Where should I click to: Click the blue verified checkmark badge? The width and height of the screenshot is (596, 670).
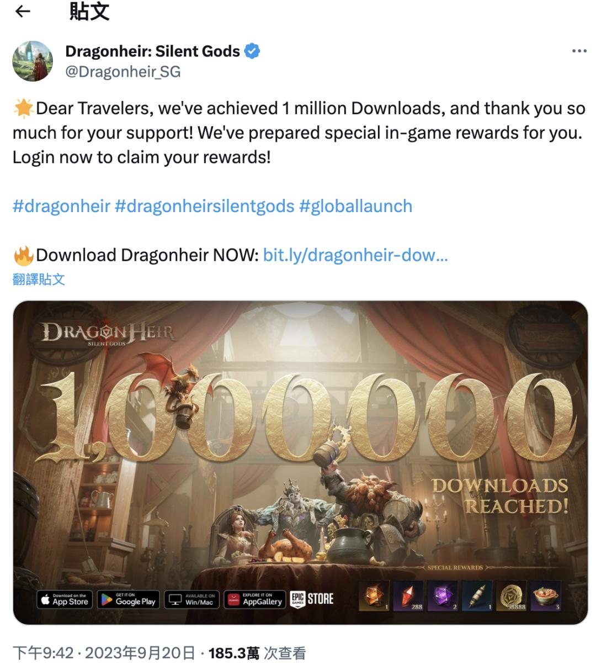pos(252,51)
